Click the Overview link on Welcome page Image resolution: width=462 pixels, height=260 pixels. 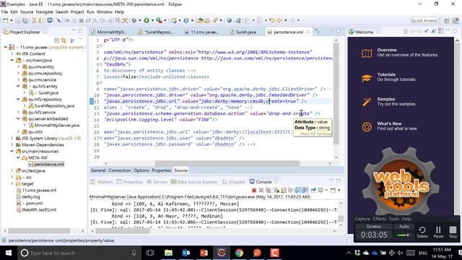coord(387,50)
